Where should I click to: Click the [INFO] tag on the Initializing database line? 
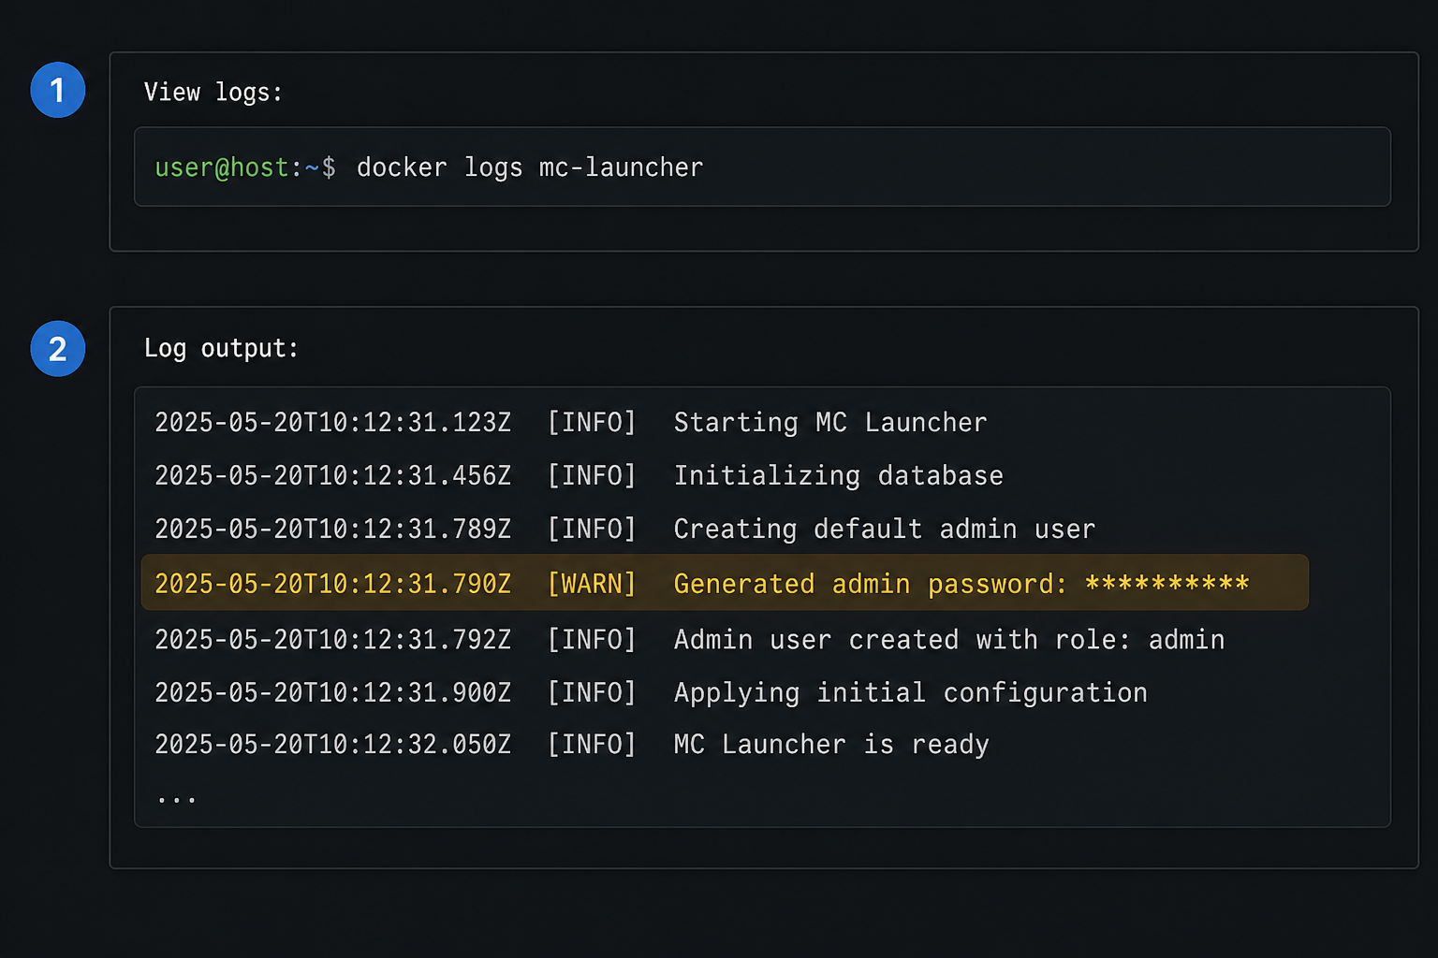coord(592,476)
